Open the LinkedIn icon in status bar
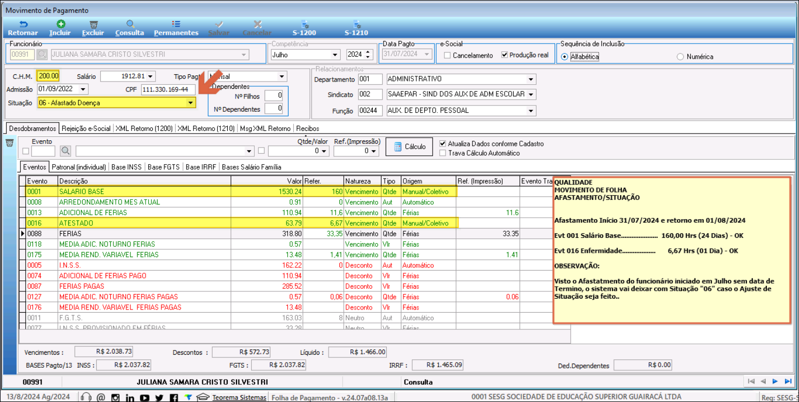 pyautogui.click(x=130, y=397)
